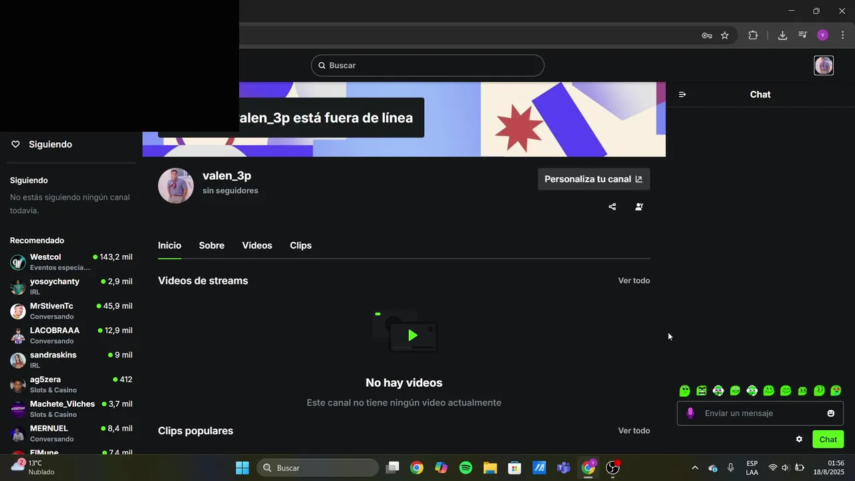This screenshot has width=855, height=481.
Task: Open Microsoft Store in taskbar
Action: click(514, 468)
